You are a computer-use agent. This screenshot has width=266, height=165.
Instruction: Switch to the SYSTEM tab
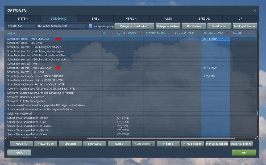click(x=23, y=19)
